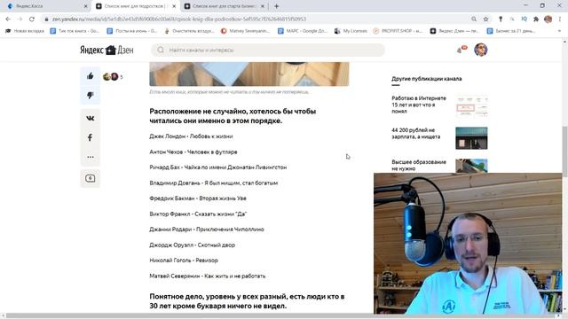
Task: Like the article with thumbs up
Action: coord(91,76)
